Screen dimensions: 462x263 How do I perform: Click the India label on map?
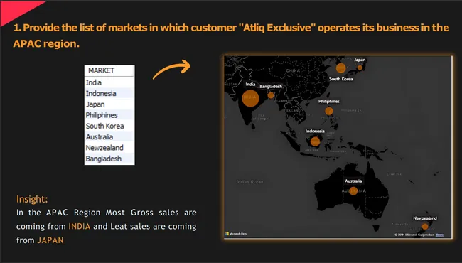pos(250,84)
